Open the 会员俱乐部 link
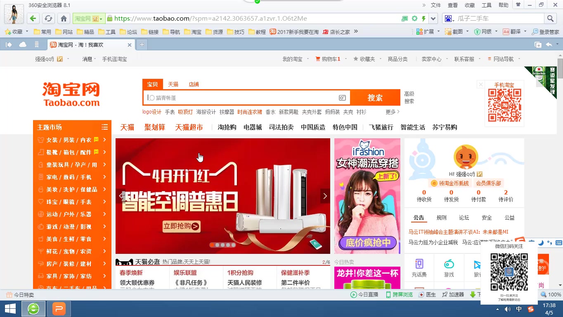 [488, 183]
